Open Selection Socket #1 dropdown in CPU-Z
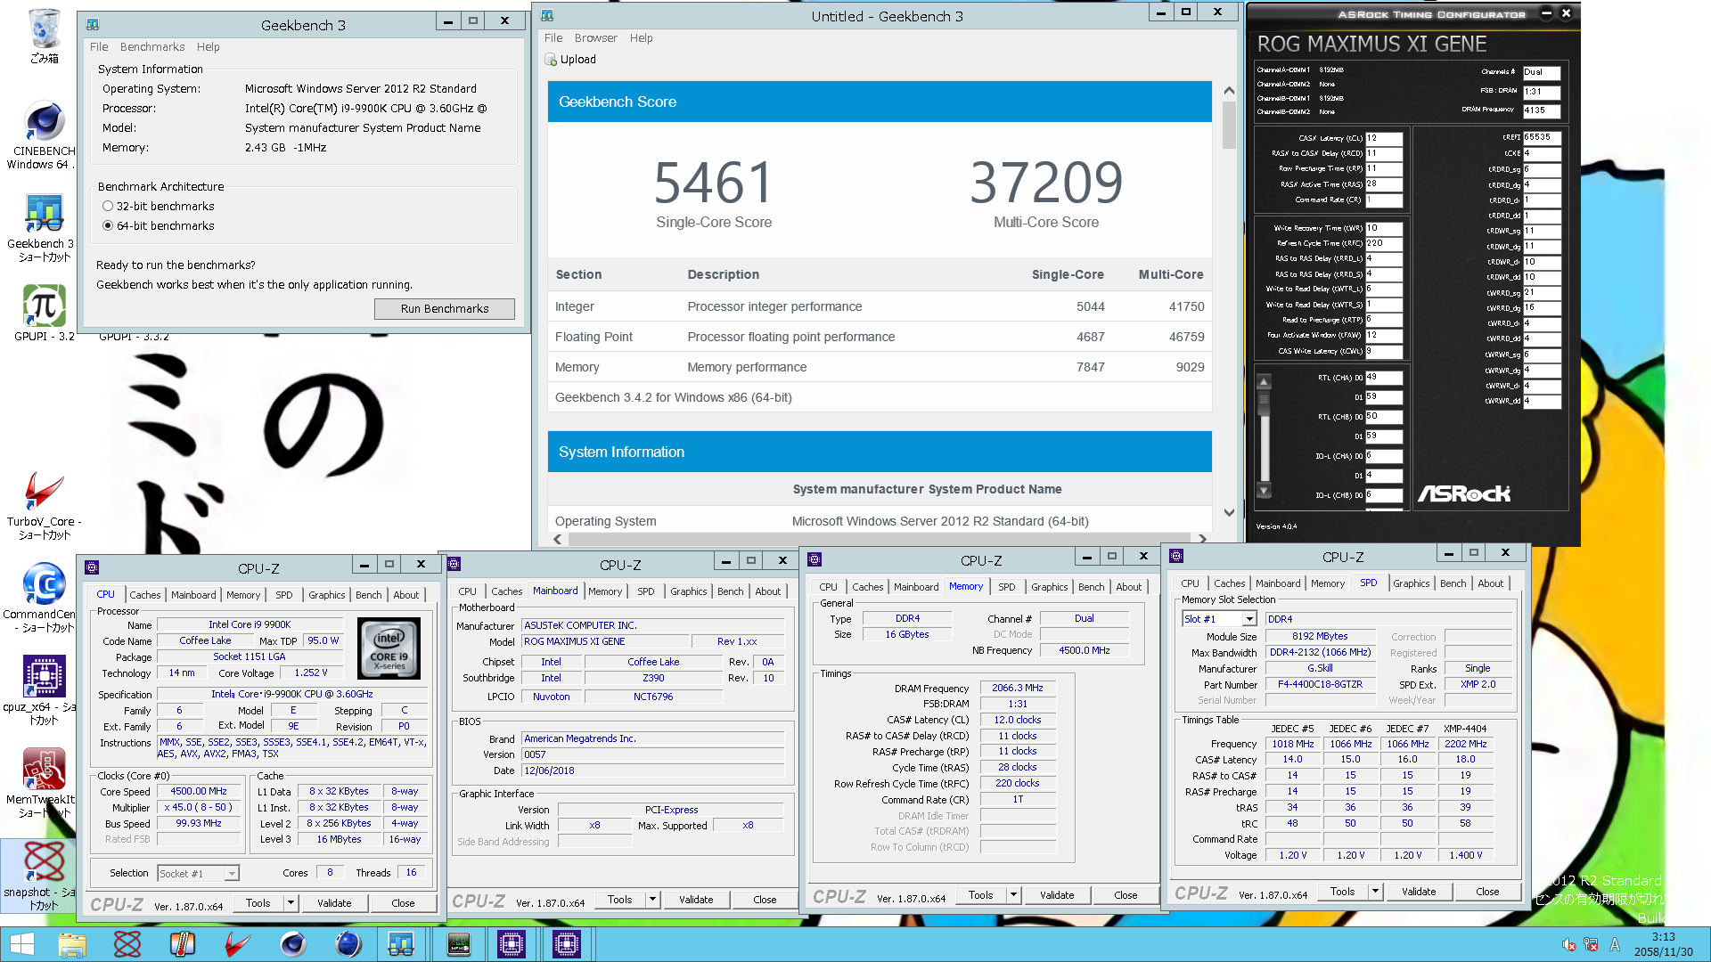The height and width of the screenshot is (962, 1711). [x=231, y=874]
